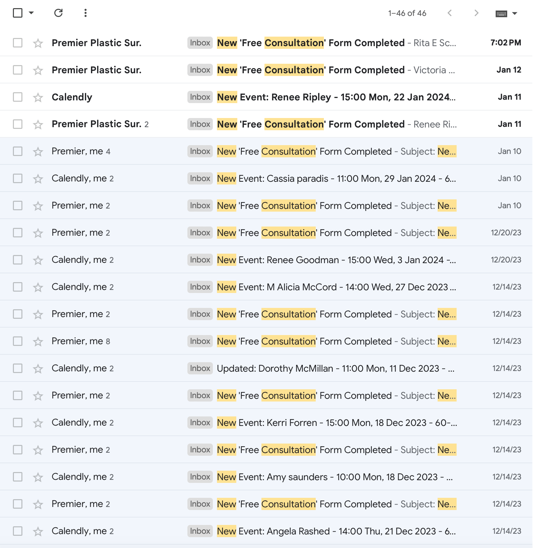533x548 pixels.
Task: Star the 7:02 PM Premier Plastic Sur. email
Action: (38, 43)
